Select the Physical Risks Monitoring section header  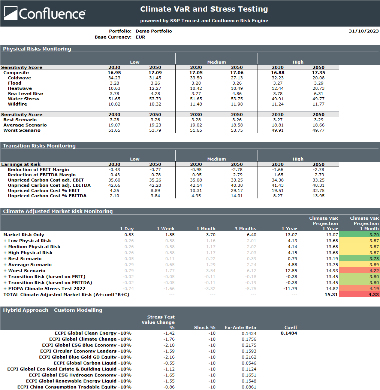(37, 49)
